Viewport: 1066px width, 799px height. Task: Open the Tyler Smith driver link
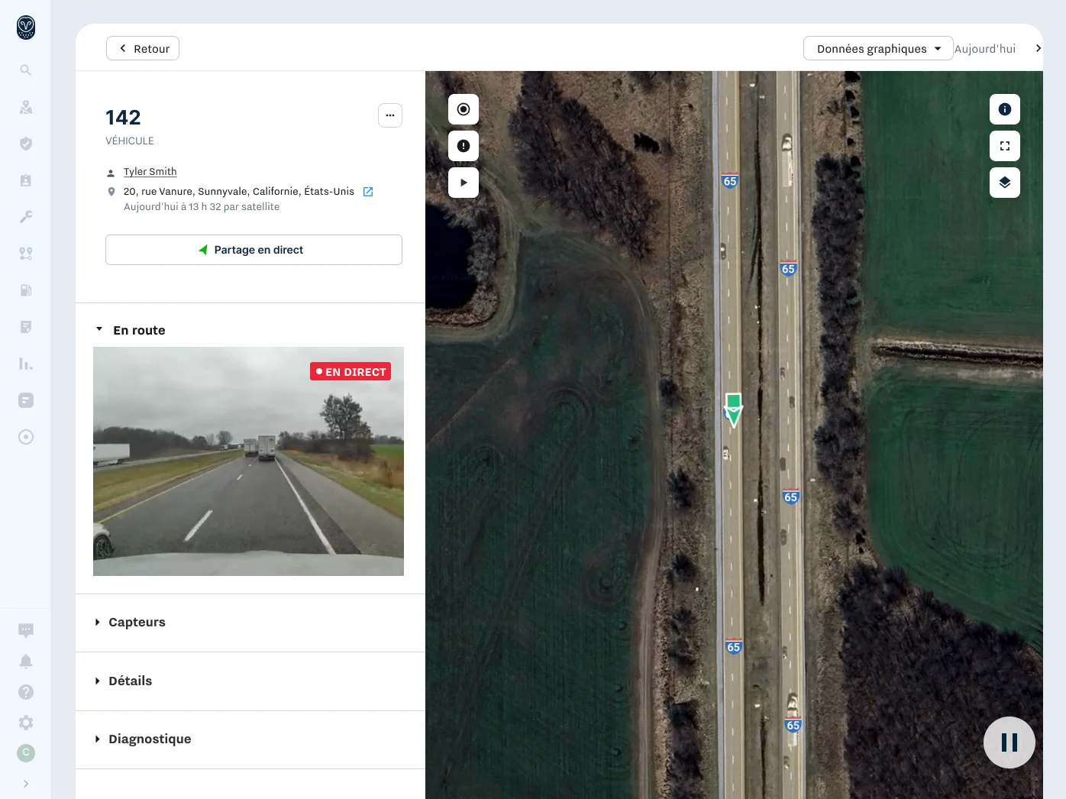click(150, 171)
